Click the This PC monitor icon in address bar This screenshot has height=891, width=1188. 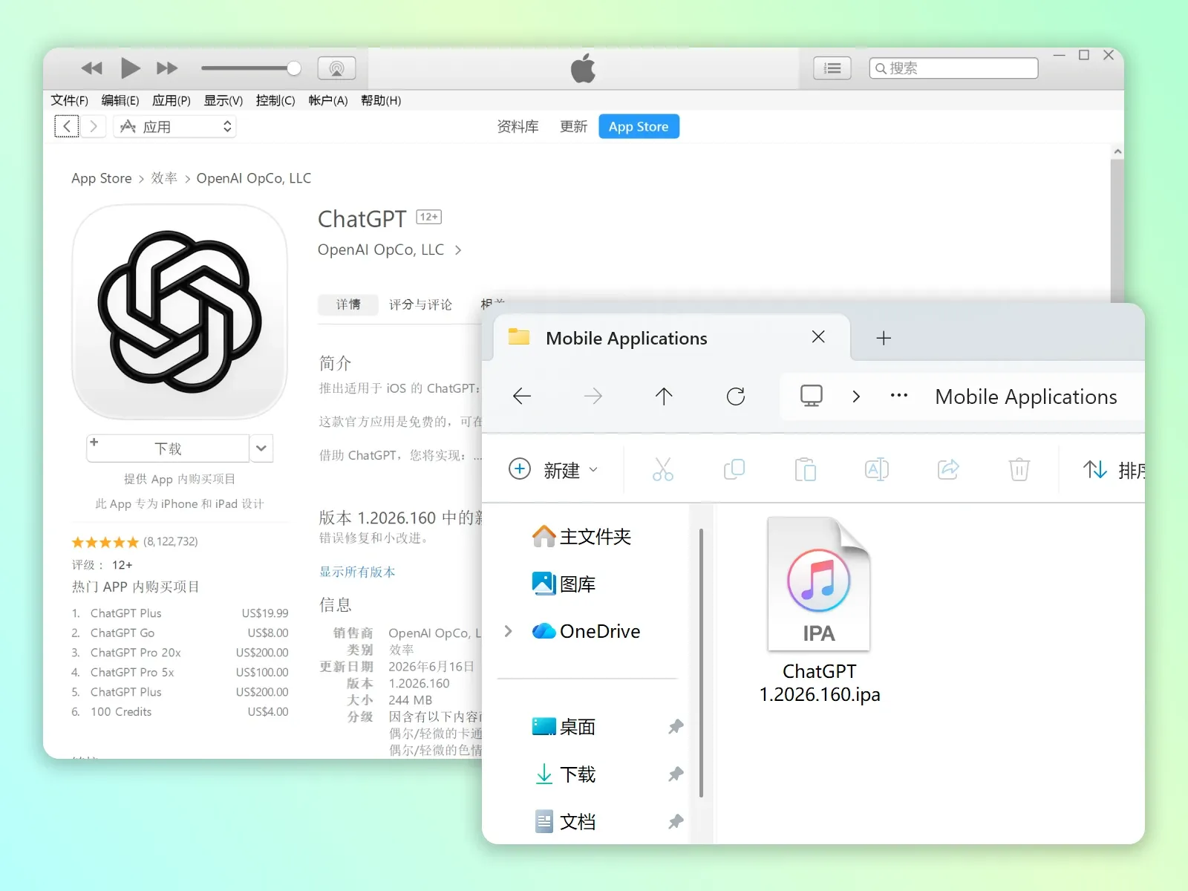click(812, 396)
